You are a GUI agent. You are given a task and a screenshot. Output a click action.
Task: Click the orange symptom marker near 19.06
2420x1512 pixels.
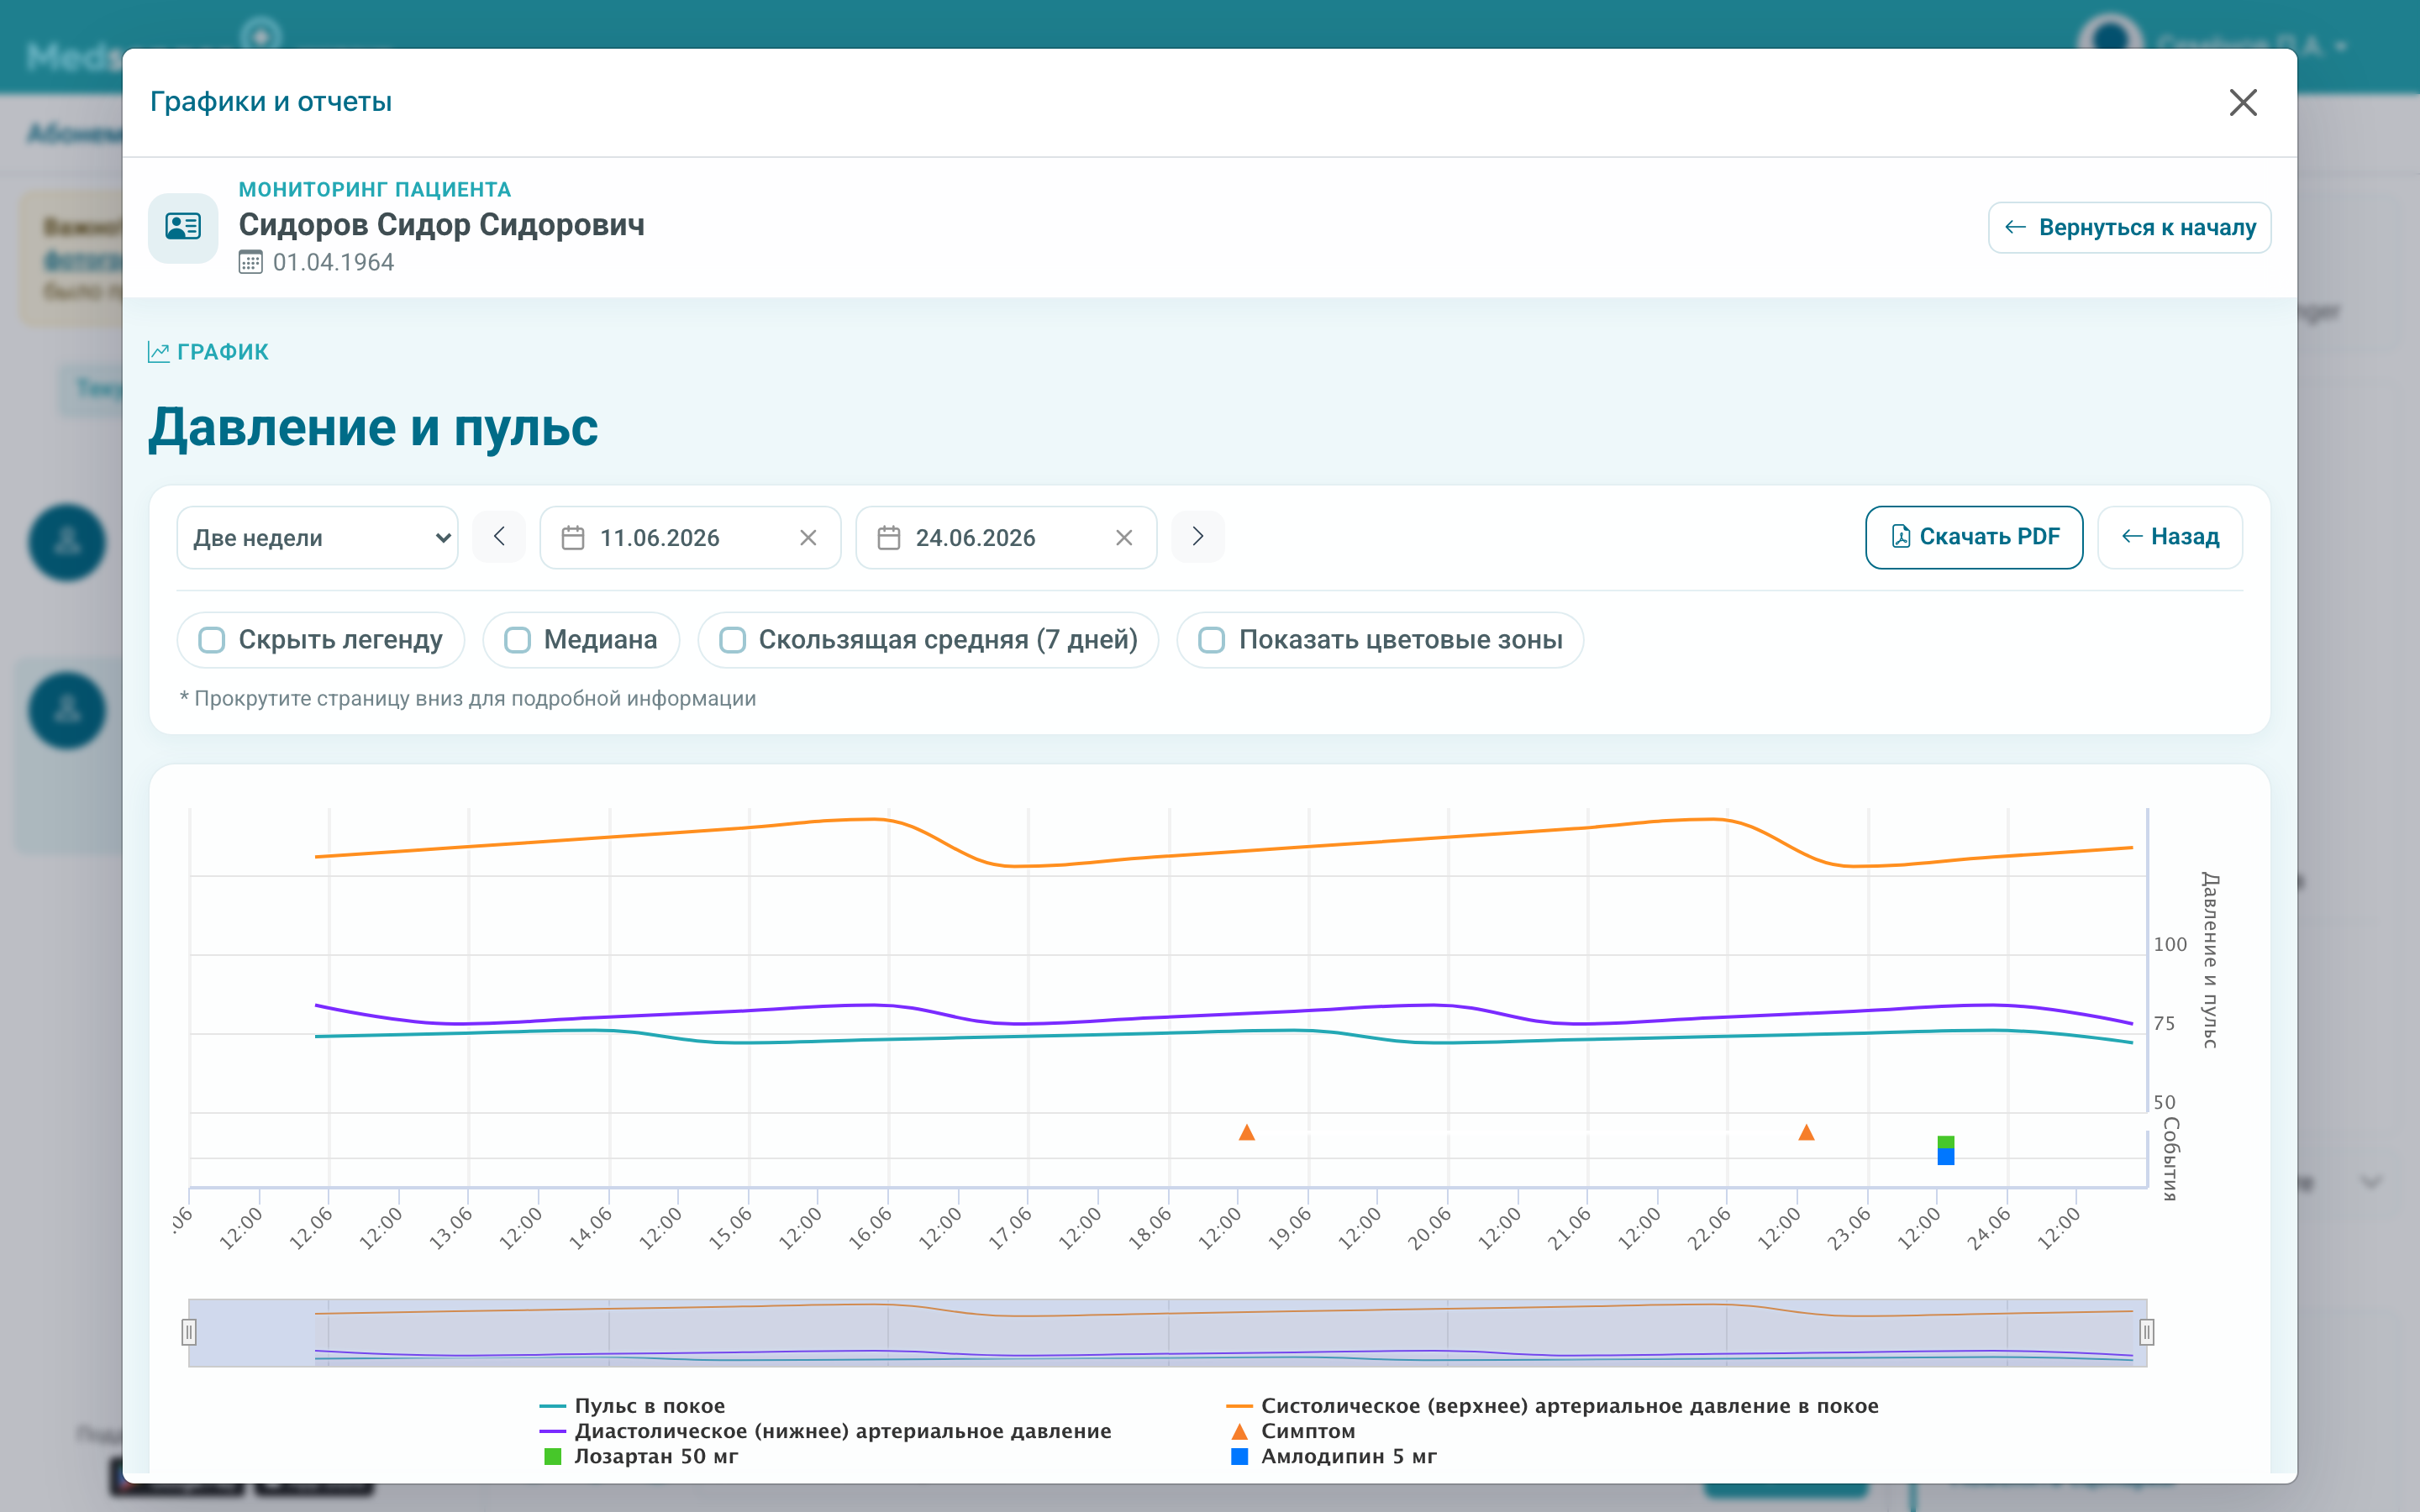(1247, 1133)
